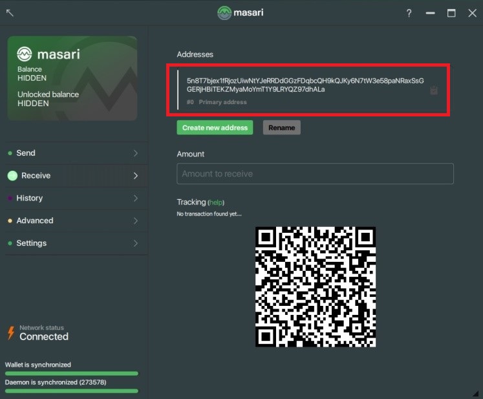This screenshot has width=483, height=399.
Task: Click the detach arrow icon in title bar
Action: click(10, 13)
